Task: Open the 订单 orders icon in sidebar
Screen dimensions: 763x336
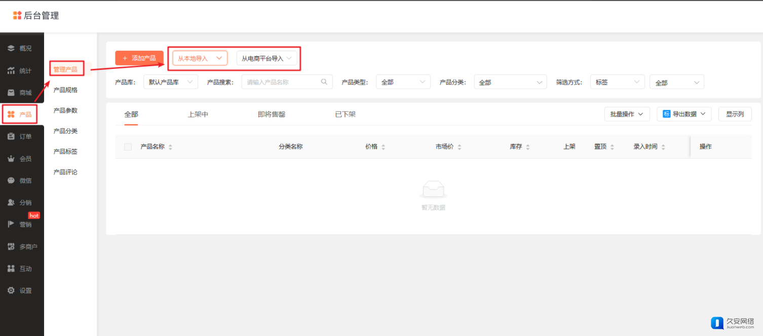Action: pos(11,136)
